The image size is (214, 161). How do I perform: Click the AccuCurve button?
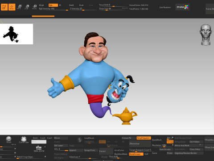tap(121, 150)
